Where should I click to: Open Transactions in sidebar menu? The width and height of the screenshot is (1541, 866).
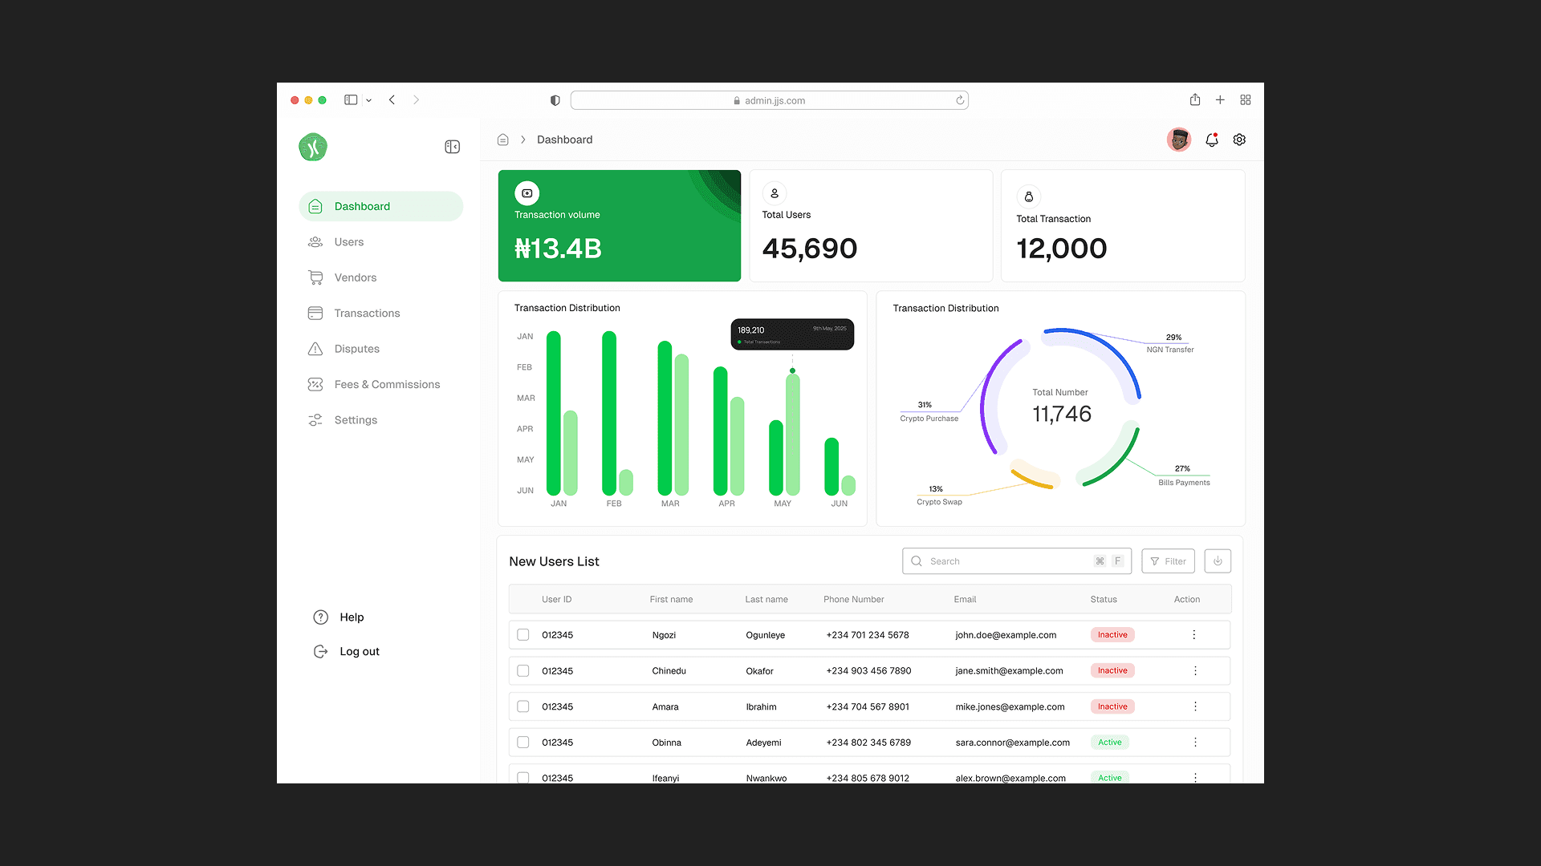[x=367, y=314]
